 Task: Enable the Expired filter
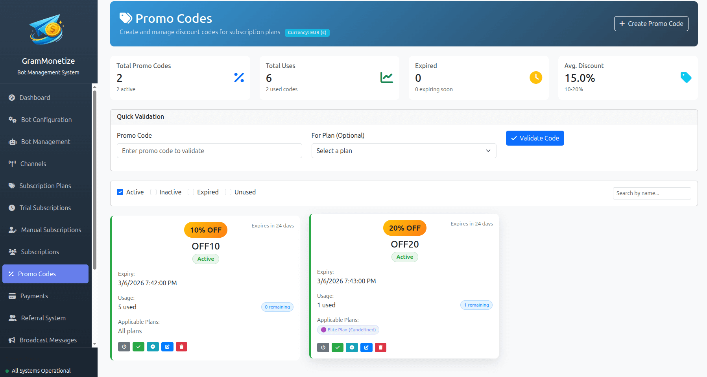pyautogui.click(x=191, y=192)
